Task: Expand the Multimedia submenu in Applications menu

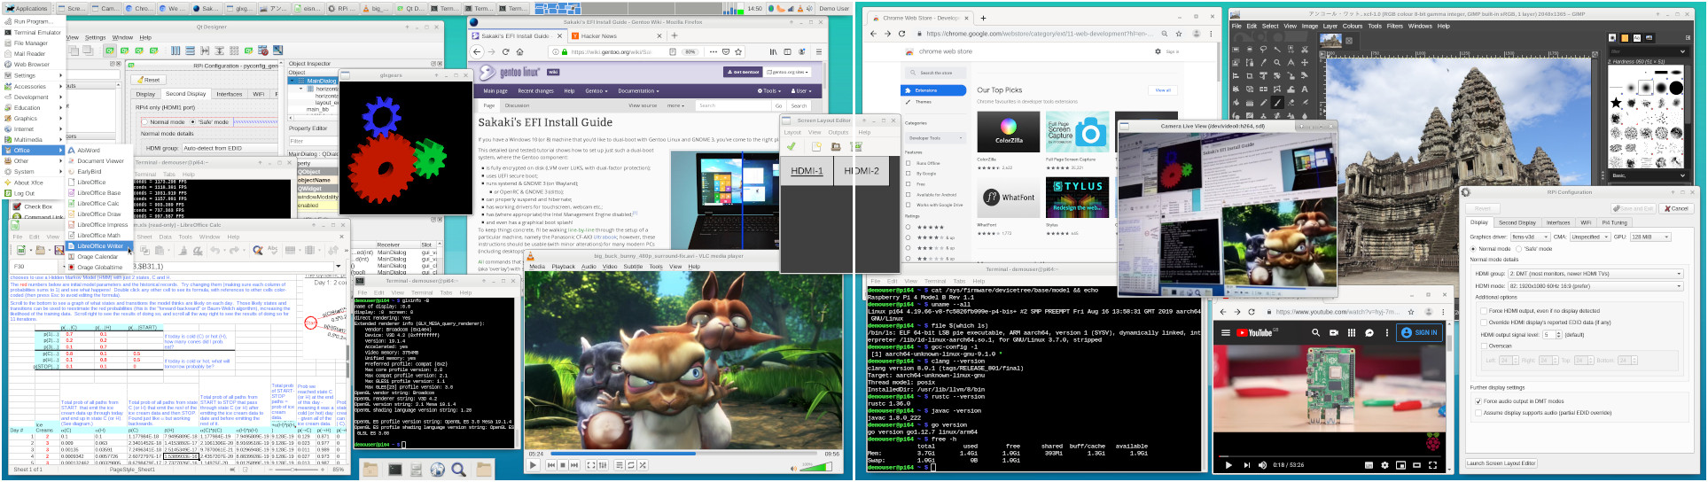Action: click(33, 140)
